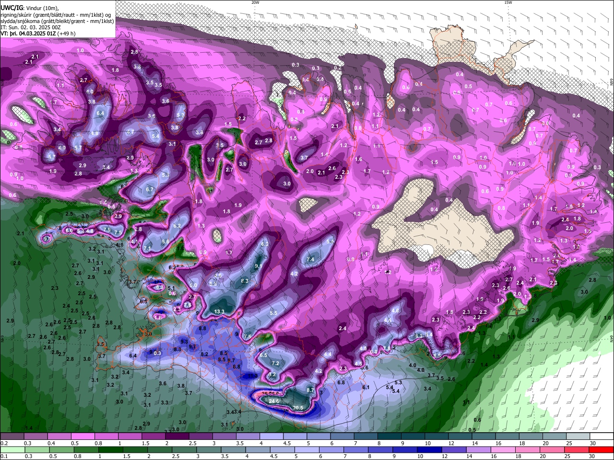This screenshot has width=614, height=460.
Task: Click the 'IT: Sun. 02. 03. 2025 00Z' line
Action: point(31,27)
